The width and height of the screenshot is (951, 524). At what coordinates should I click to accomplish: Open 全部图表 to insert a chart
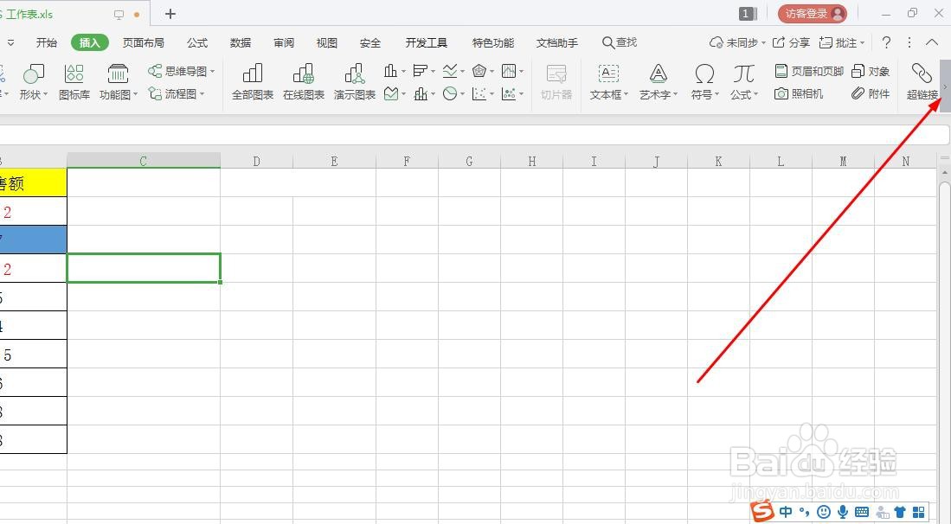pyautogui.click(x=252, y=80)
